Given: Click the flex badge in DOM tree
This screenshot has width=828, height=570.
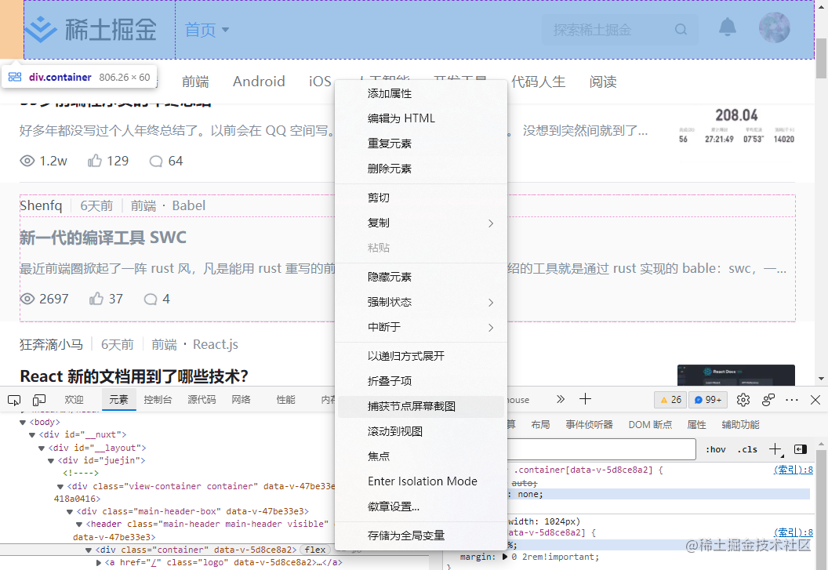Looking at the screenshot, I should pyautogui.click(x=314, y=550).
